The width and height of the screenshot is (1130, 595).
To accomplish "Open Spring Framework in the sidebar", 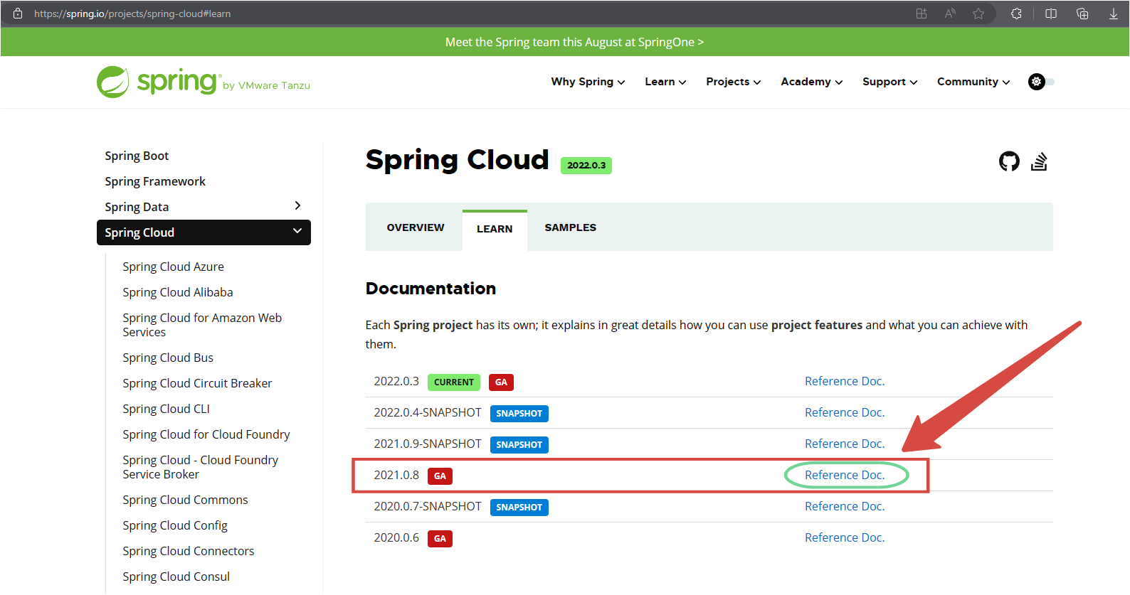I will click(155, 181).
